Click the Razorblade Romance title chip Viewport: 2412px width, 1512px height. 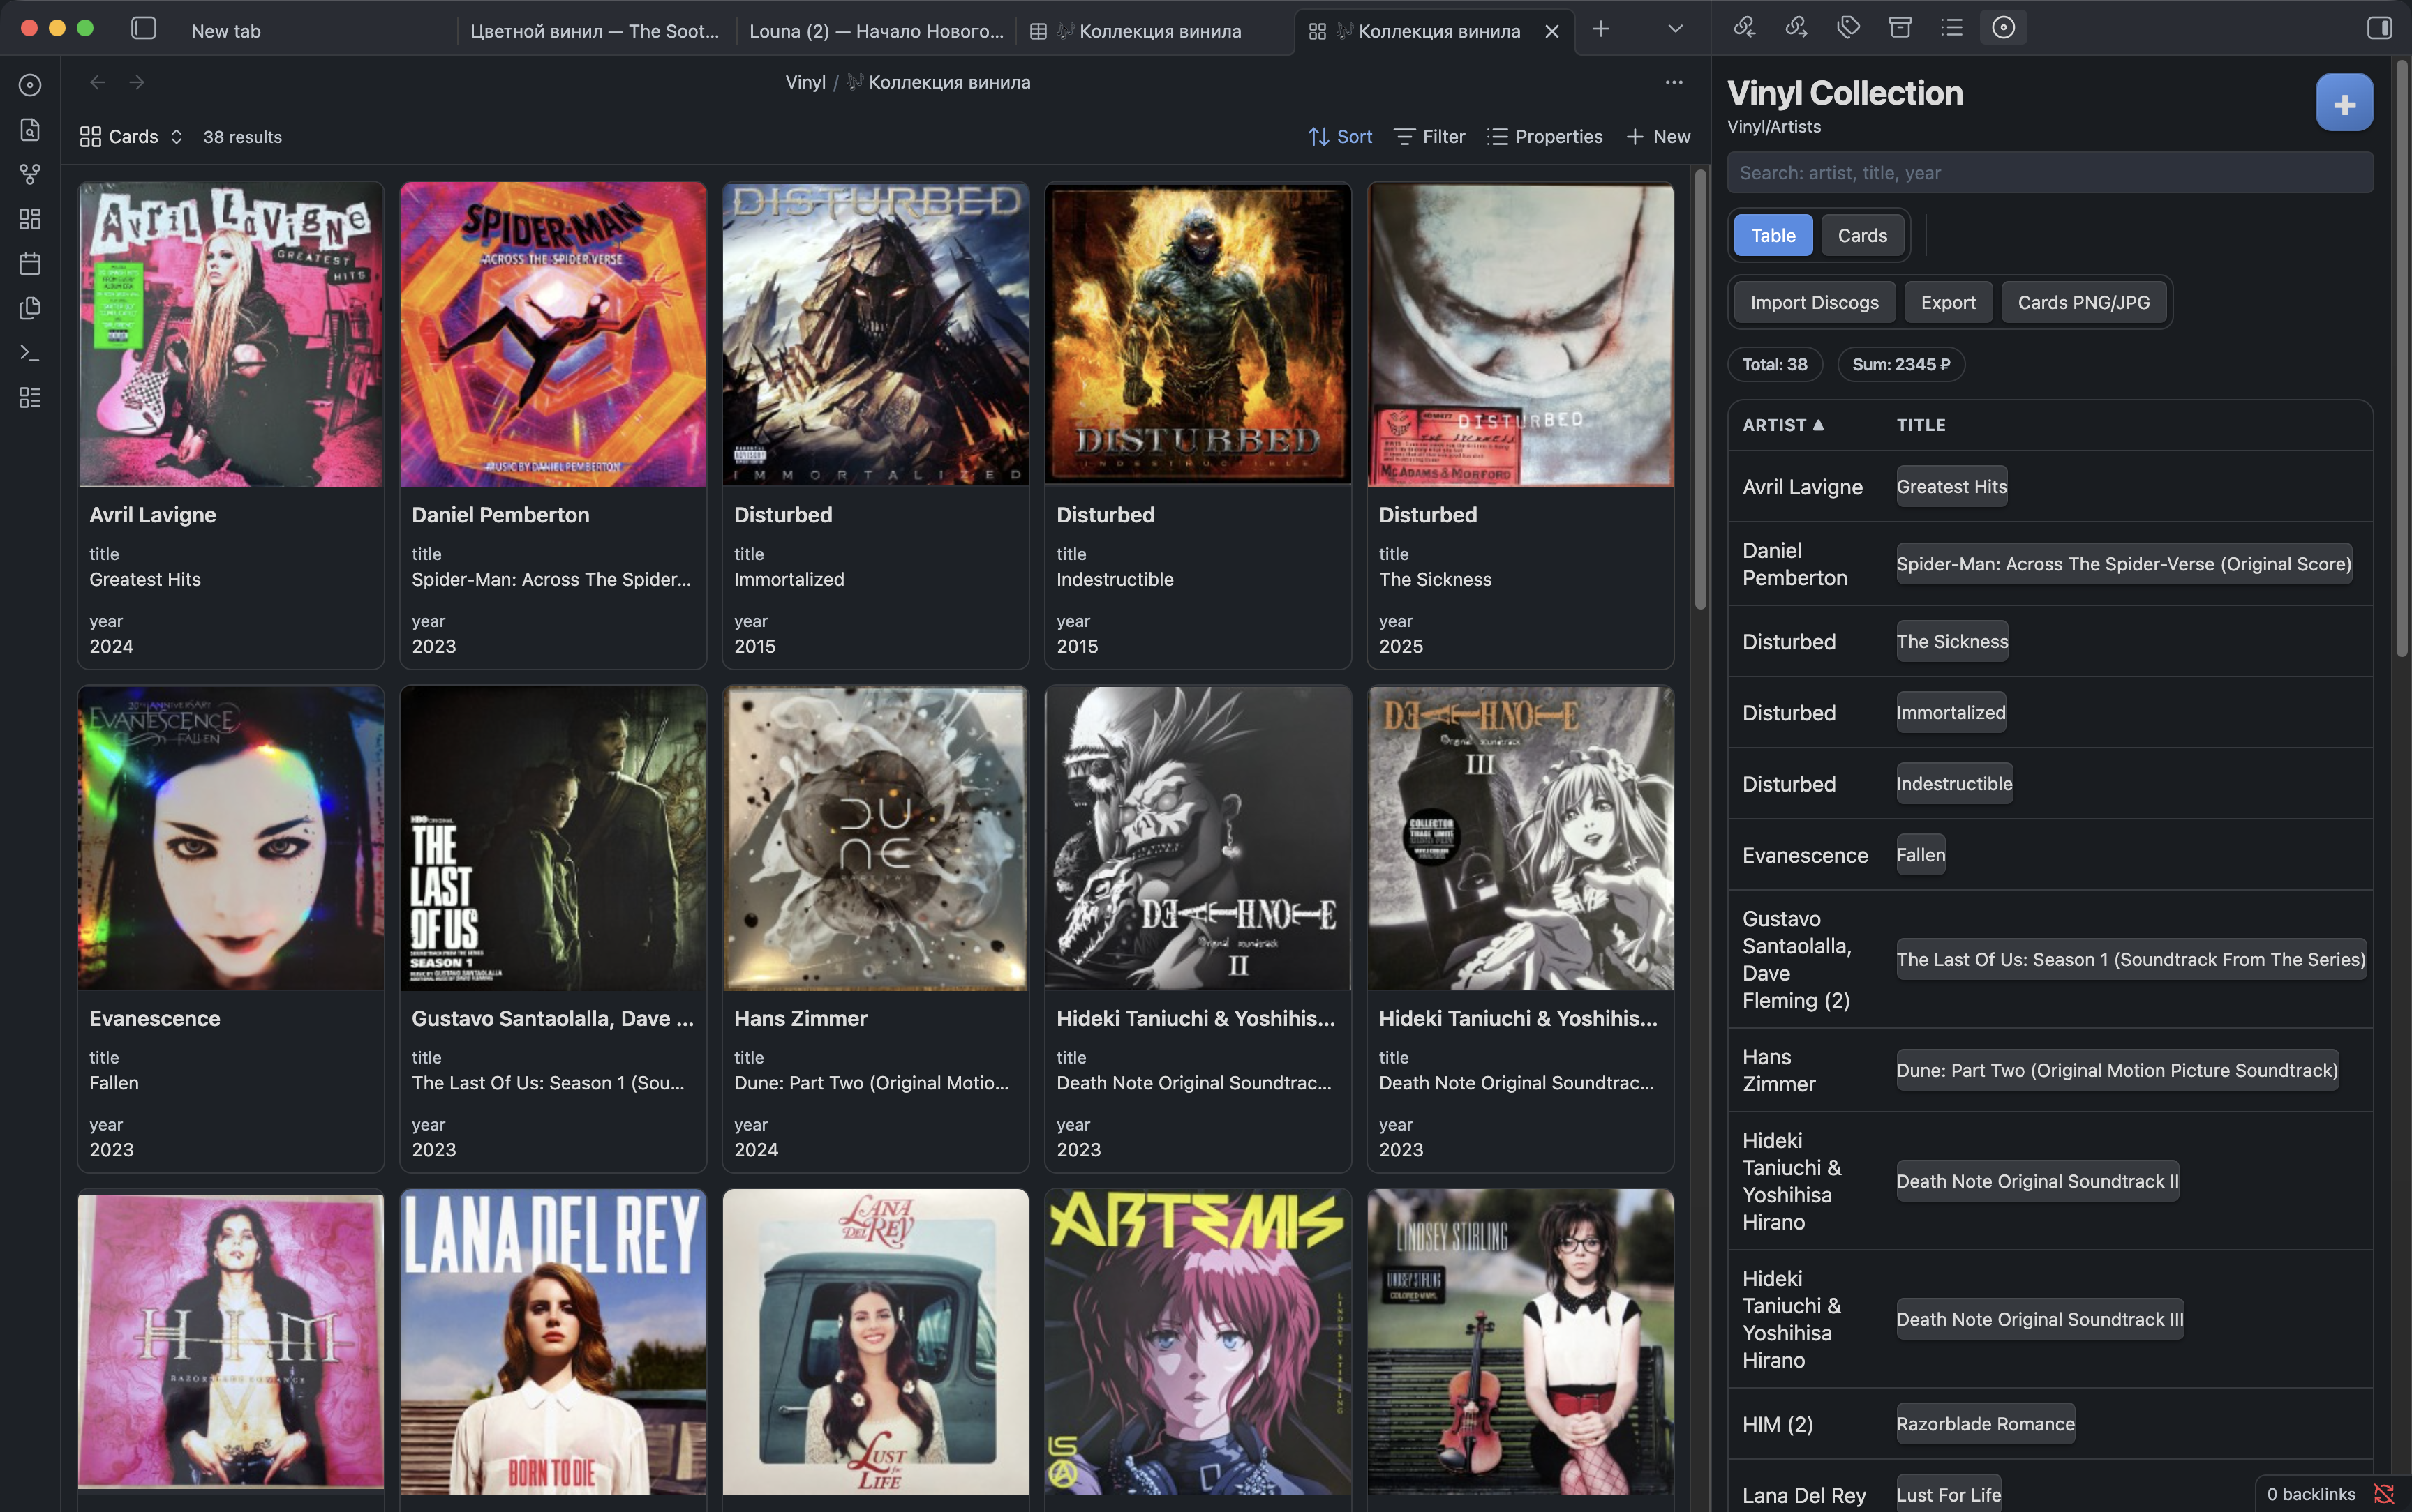[x=1985, y=1423]
